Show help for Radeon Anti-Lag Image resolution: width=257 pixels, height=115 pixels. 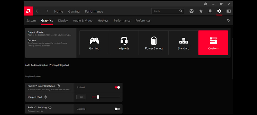[50, 108]
